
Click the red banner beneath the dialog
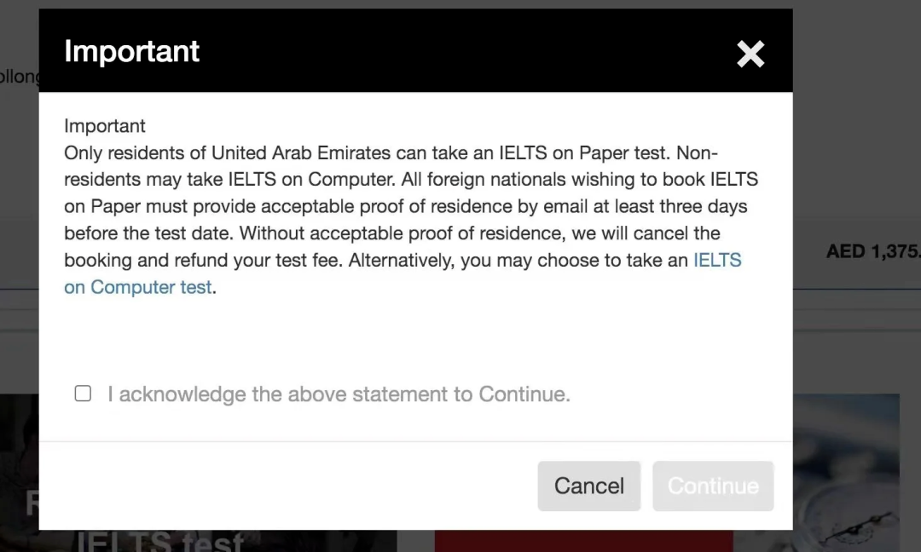[584, 541]
